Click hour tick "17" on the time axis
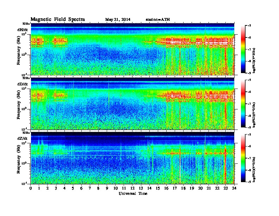This screenshot has width=279, height=216. pos(175,188)
